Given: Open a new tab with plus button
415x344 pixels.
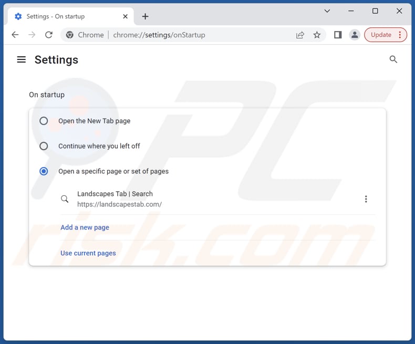Looking at the screenshot, I should tap(145, 16).
